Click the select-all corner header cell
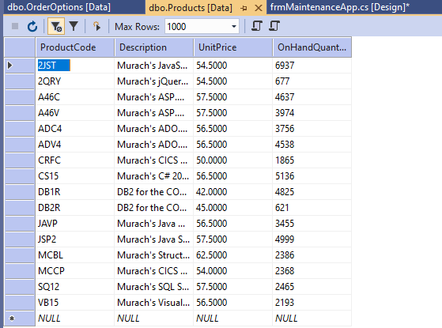Screen dimensions: 442x328 (x=20, y=47)
